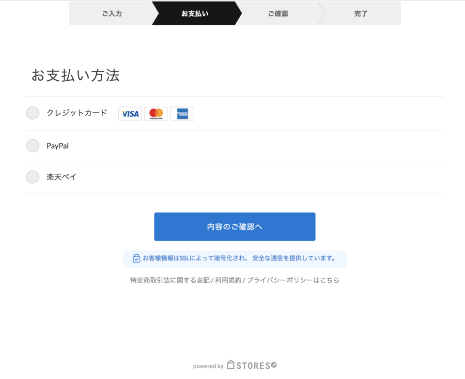The image size is (465, 379).
Task: Click the powered by text
Action: (x=208, y=366)
